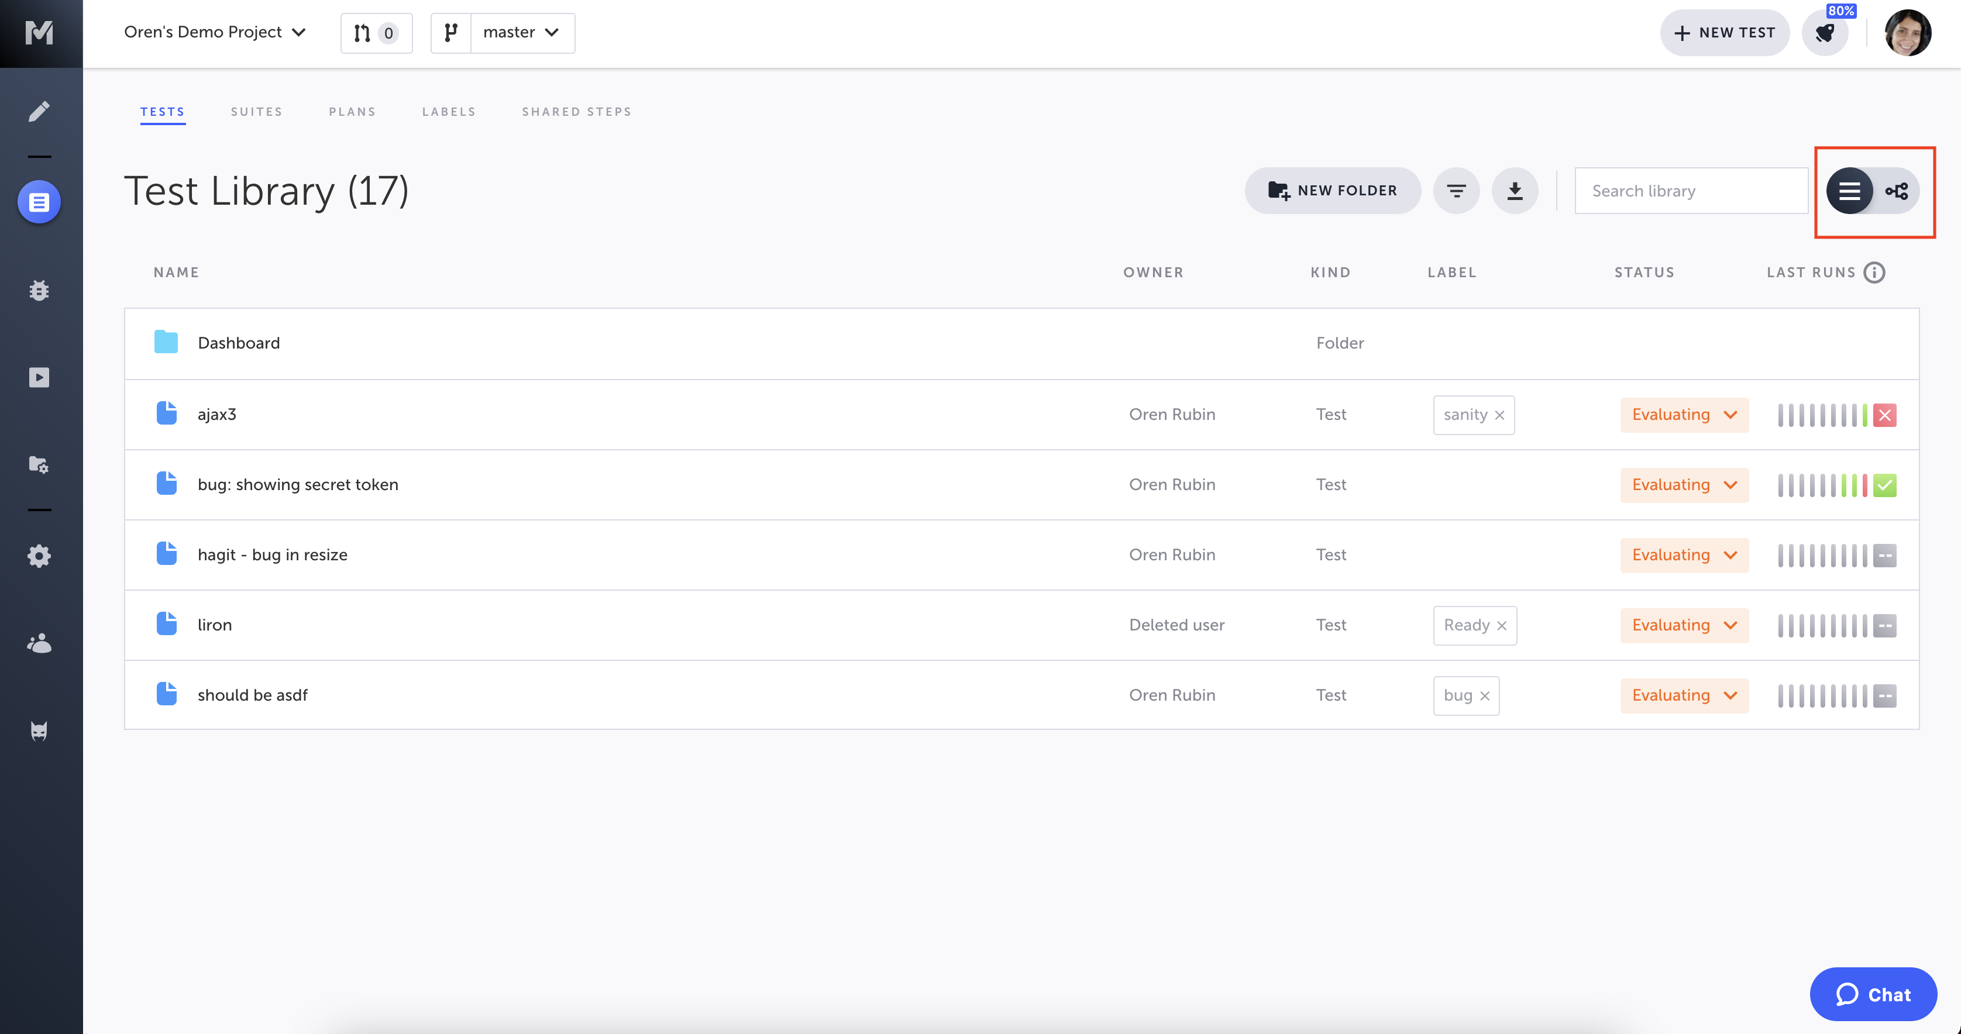Viewport: 1961px width, 1034px height.
Task: Open the Evaluating status dropdown for liron
Action: tap(1684, 625)
